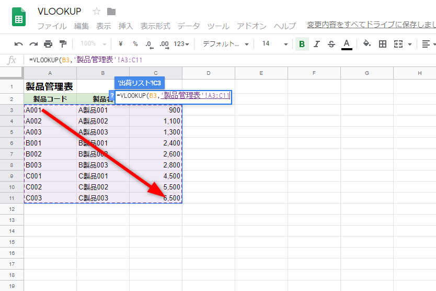Format as percent
This screenshot has width=436, height=291.
135,44
